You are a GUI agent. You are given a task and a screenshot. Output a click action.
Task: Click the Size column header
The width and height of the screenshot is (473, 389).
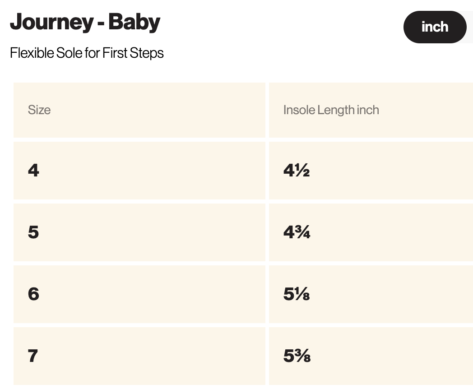(x=139, y=110)
